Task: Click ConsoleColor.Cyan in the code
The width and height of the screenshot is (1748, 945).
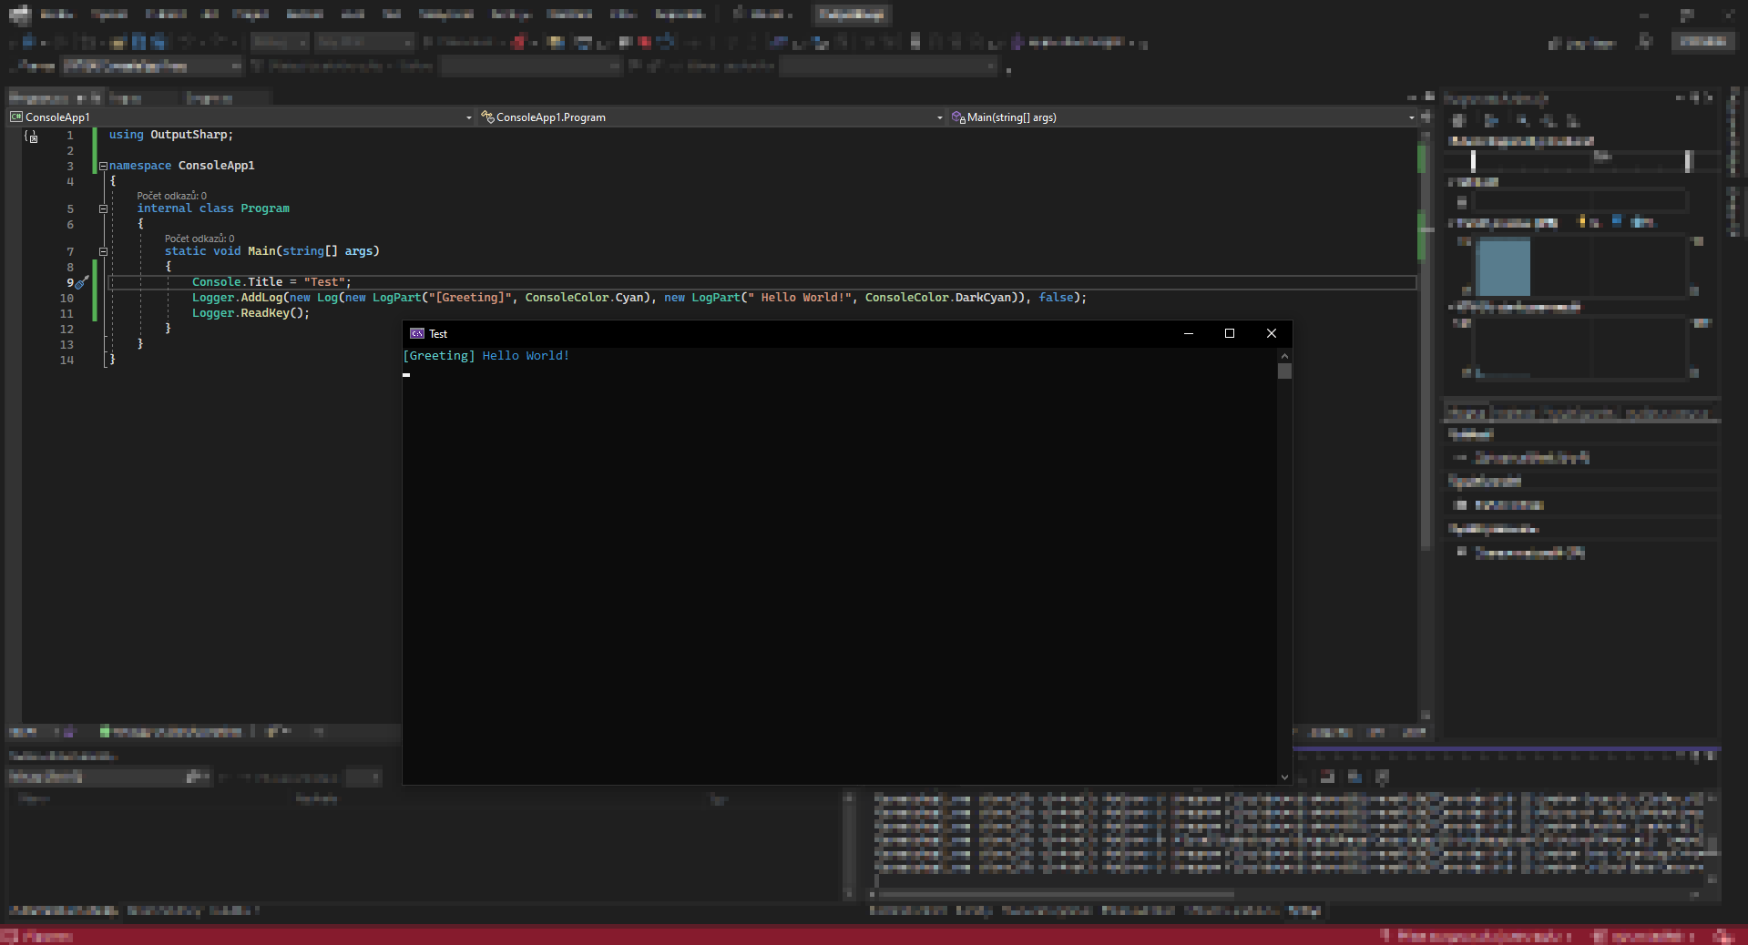Action: [x=585, y=298]
